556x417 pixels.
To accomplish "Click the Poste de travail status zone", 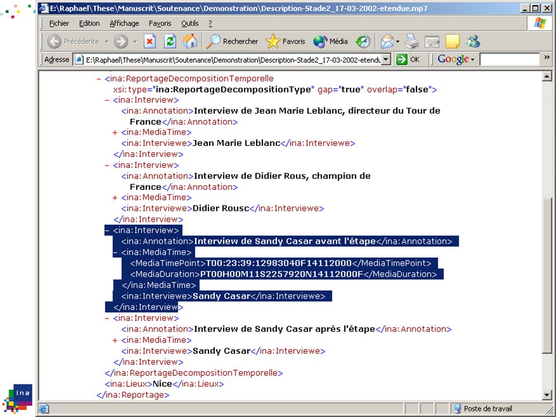I will [482, 409].
